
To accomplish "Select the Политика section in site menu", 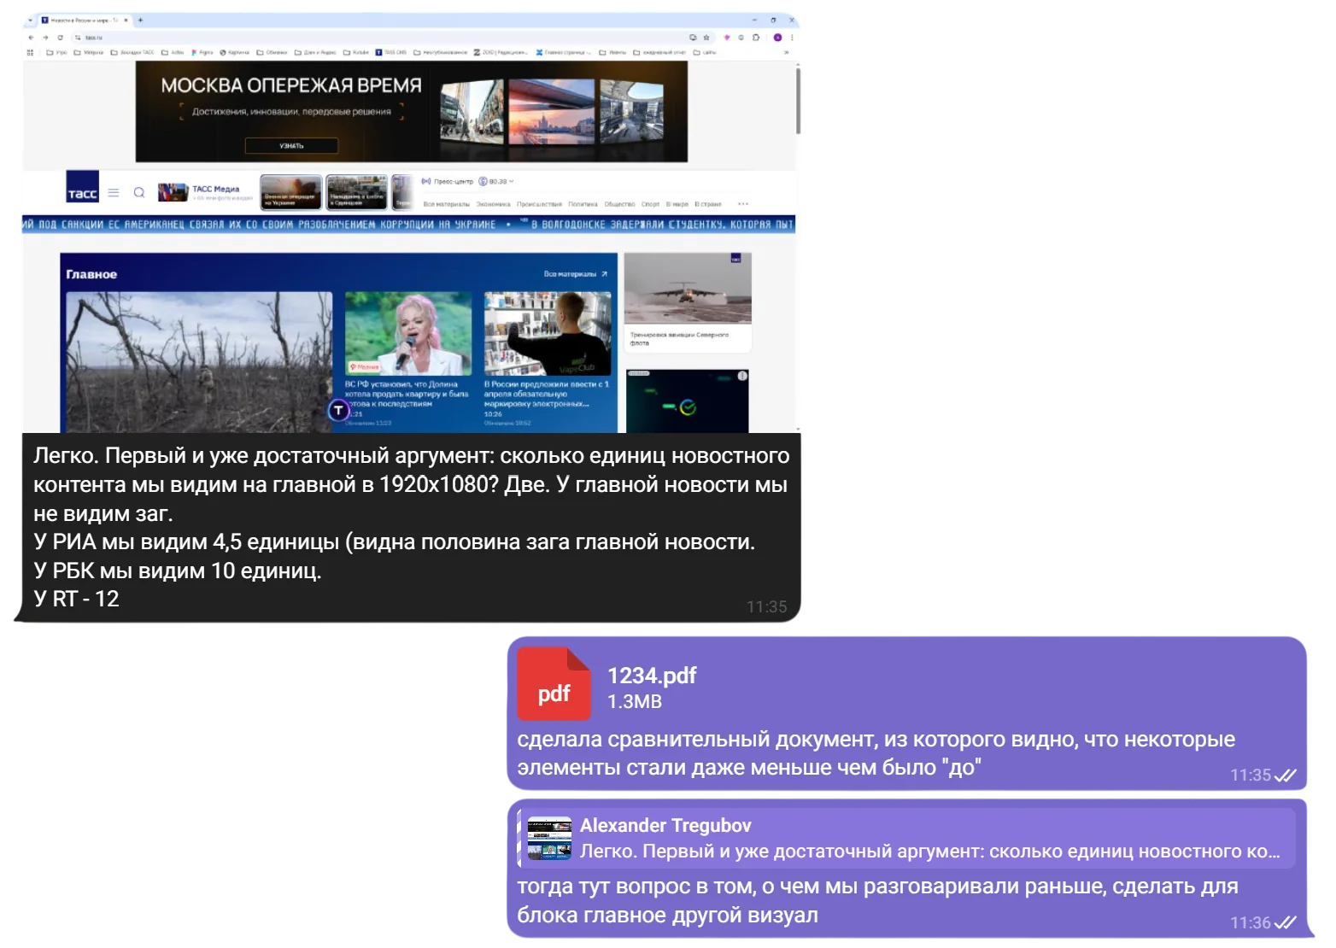I will pos(583,204).
